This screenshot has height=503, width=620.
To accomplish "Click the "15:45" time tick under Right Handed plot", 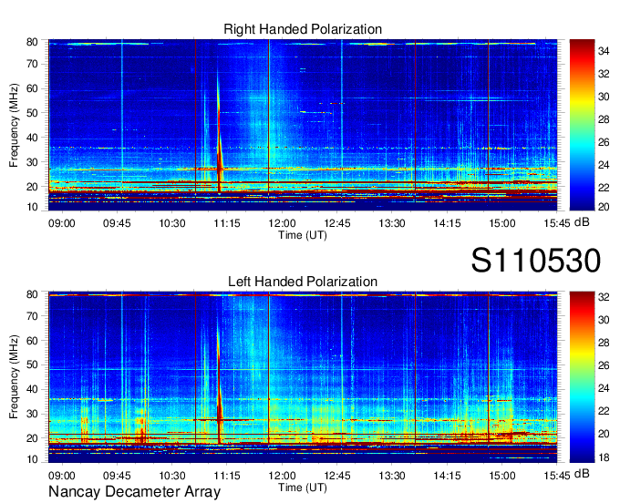I will pos(557,223).
